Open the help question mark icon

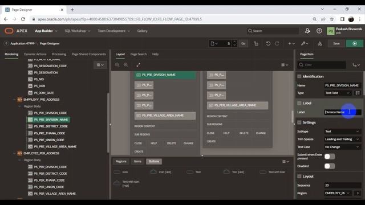(319, 31)
